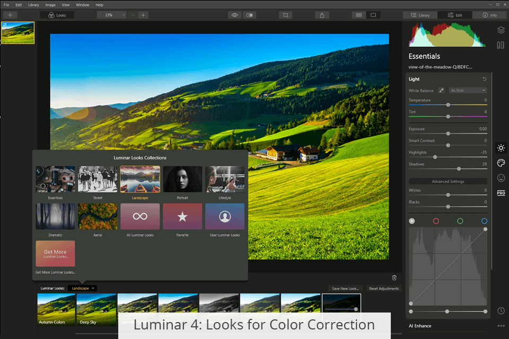Collapse the Landscape looks dropdown
The width and height of the screenshot is (509, 339).
tap(83, 288)
